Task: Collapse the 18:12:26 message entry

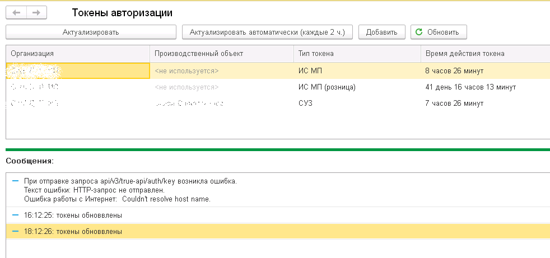Action: click(x=15, y=231)
